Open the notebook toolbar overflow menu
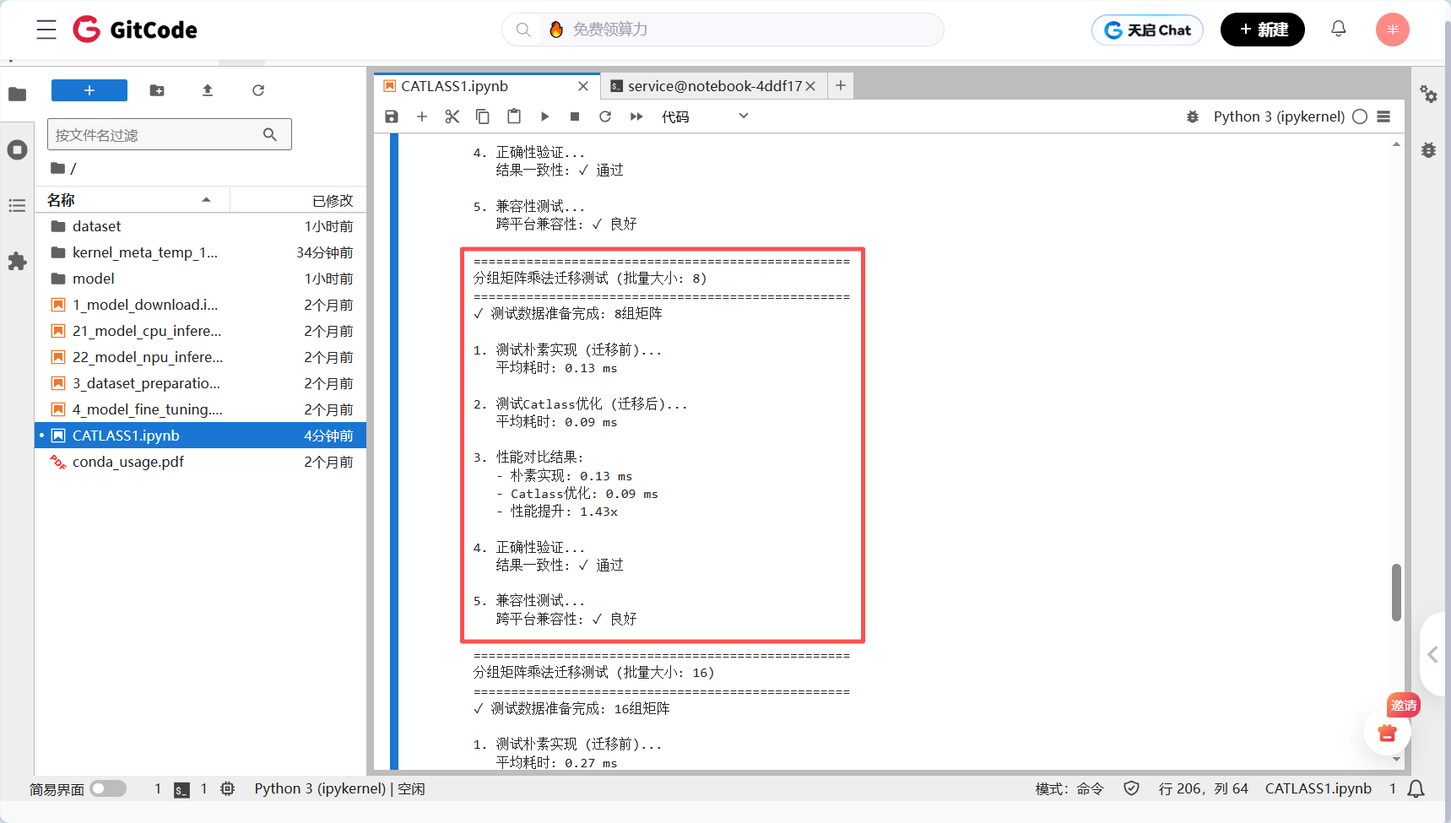The height and width of the screenshot is (823, 1451). pos(1383,116)
